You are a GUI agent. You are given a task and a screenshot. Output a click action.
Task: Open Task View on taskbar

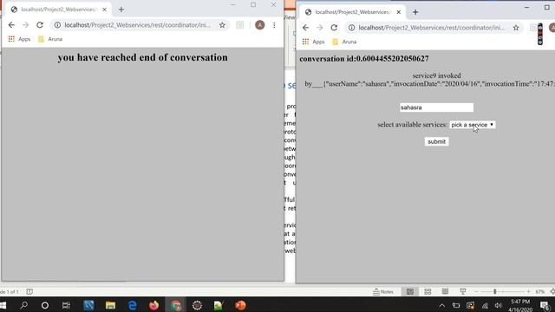66,305
